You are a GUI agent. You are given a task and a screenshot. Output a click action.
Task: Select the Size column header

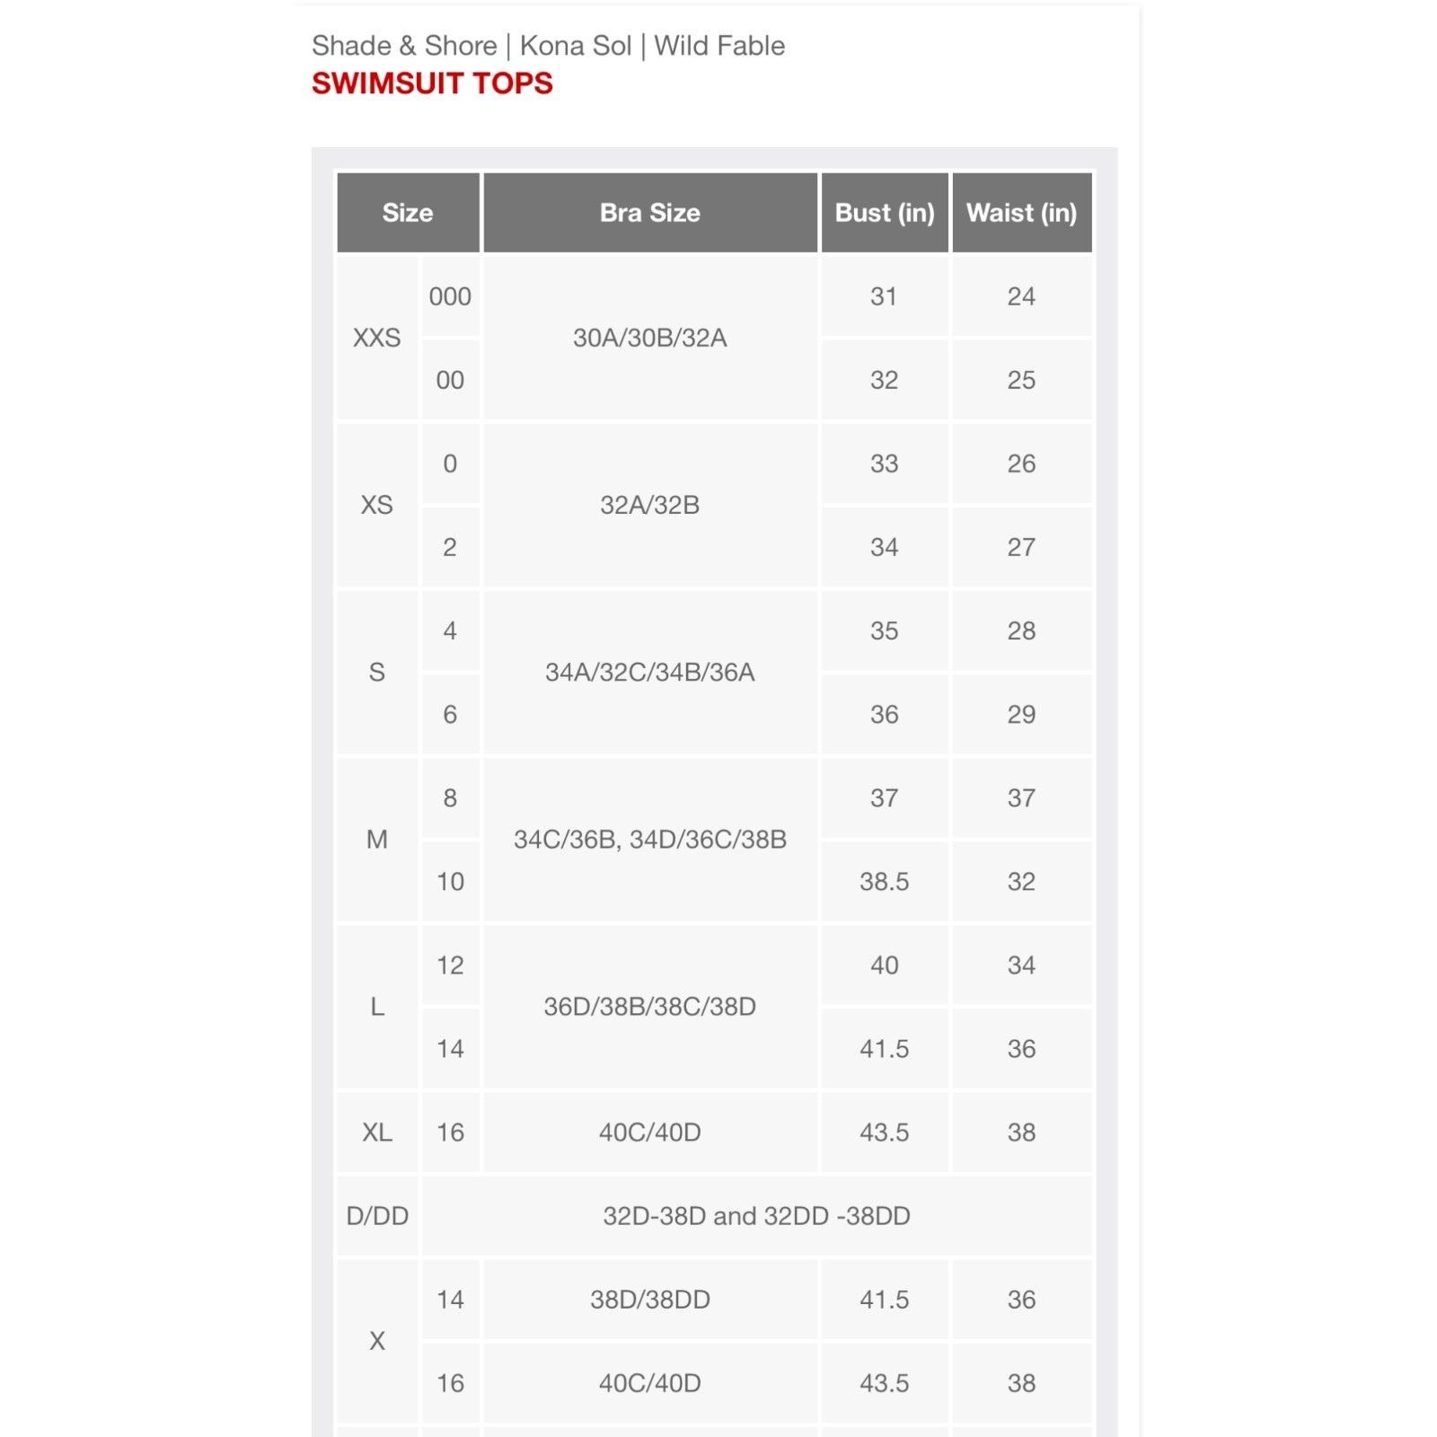[408, 213]
